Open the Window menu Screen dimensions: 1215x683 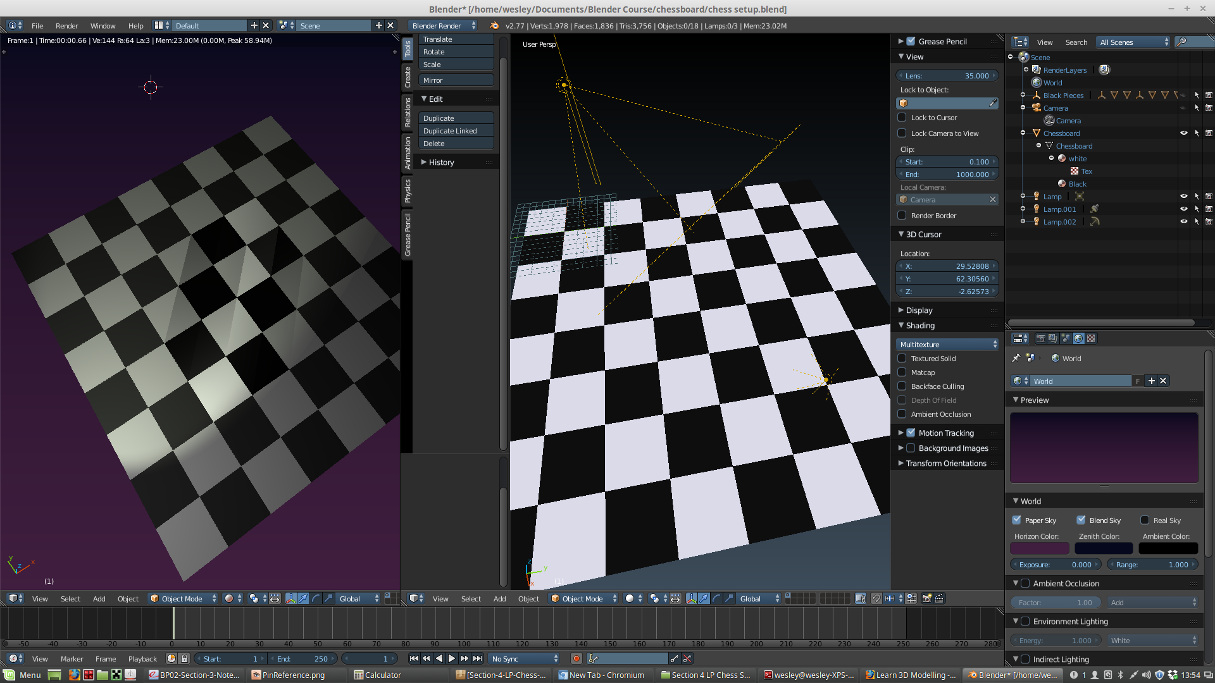pyautogui.click(x=103, y=26)
